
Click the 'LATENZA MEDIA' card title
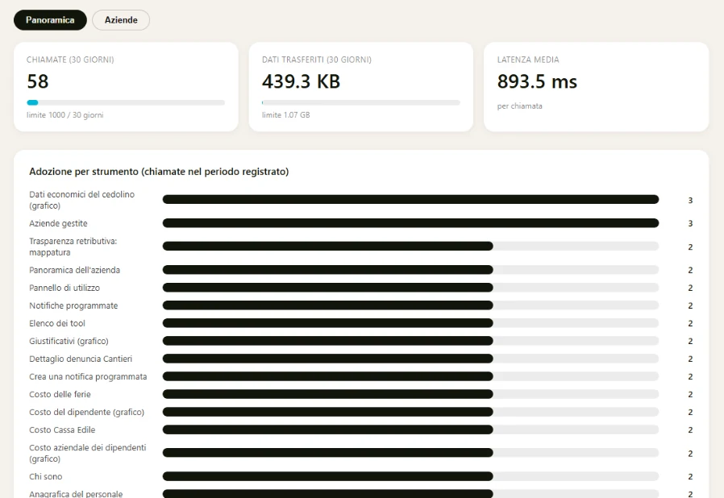point(528,60)
